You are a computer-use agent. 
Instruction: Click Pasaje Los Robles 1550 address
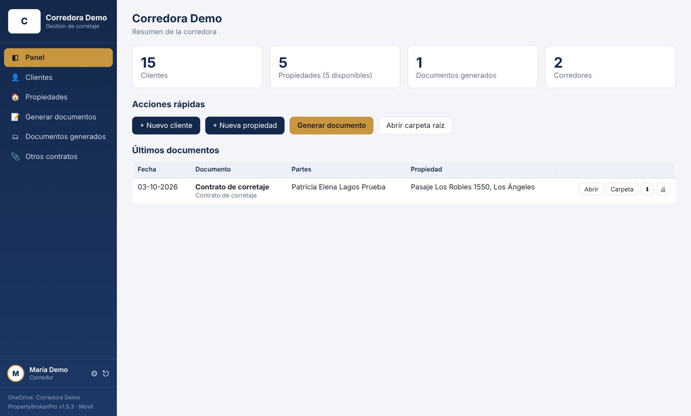tap(472, 187)
